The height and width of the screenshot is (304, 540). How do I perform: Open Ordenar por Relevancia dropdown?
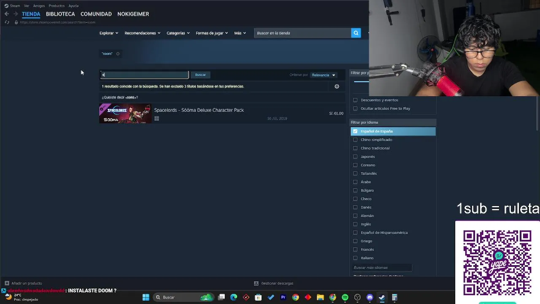tap(323, 75)
